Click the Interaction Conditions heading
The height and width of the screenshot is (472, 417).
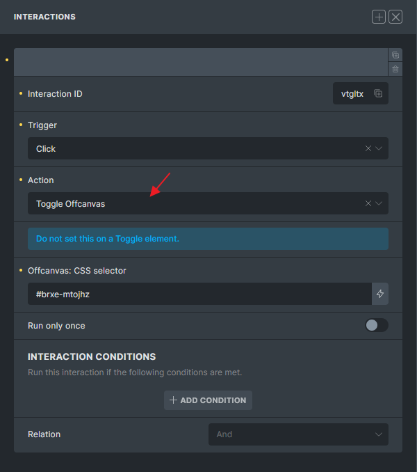(x=92, y=356)
